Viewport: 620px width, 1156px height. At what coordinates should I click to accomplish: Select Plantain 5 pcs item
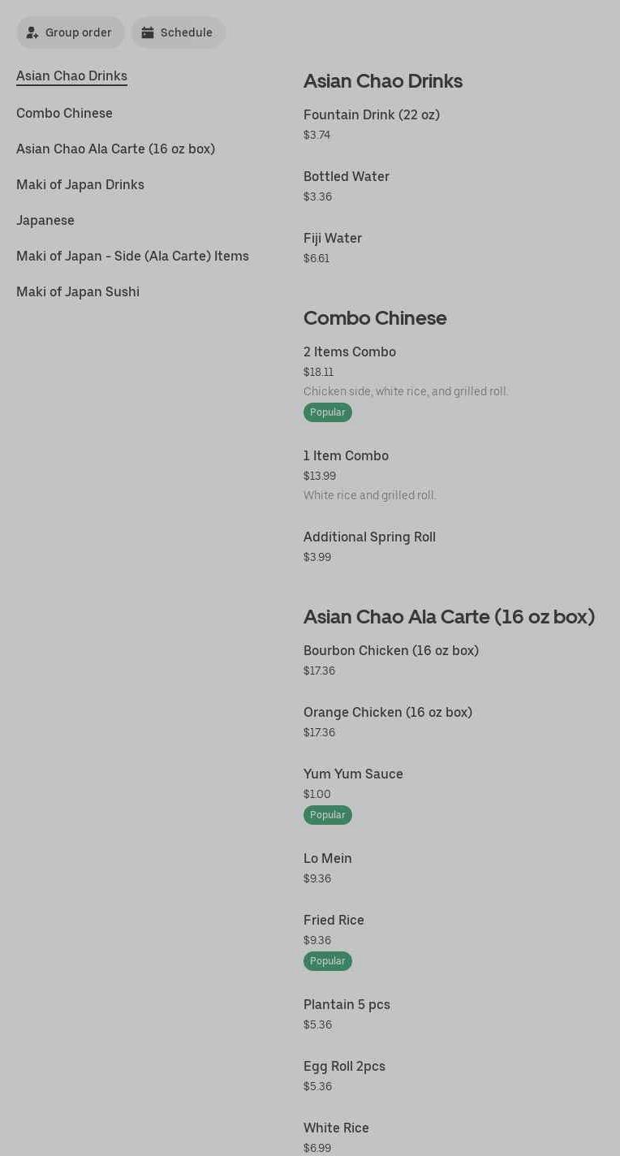click(x=347, y=1005)
